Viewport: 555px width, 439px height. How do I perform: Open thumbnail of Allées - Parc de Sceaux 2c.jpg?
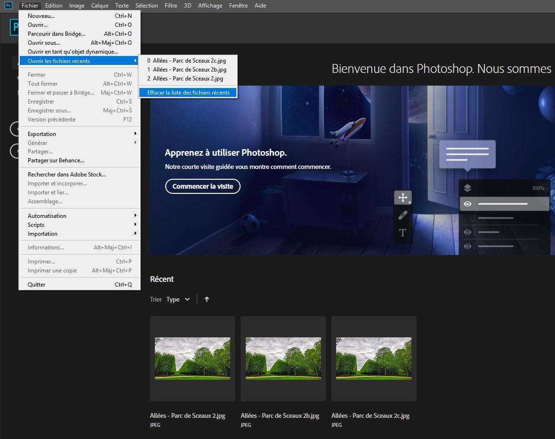point(374,359)
